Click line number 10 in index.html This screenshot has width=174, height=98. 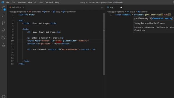12,41
